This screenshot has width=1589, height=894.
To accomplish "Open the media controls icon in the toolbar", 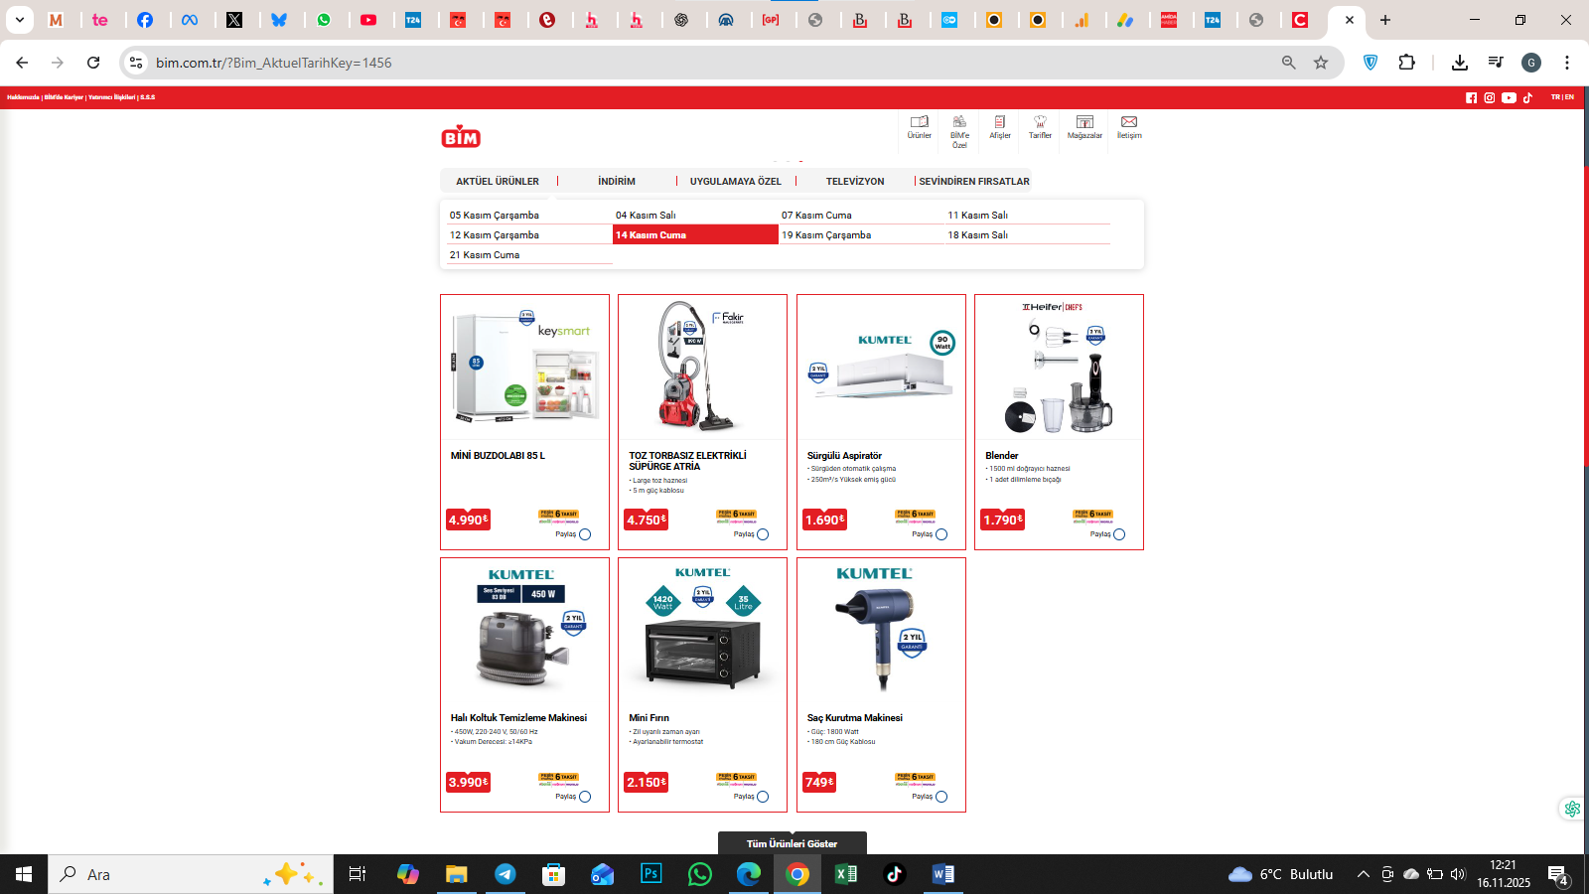I will (1496, 63).
